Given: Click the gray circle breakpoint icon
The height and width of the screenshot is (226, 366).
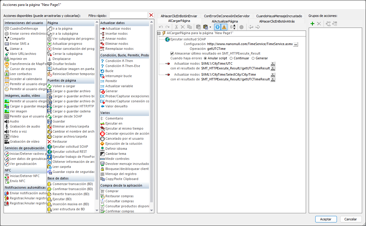Looking at the screenshot, I should coord(241,27).
